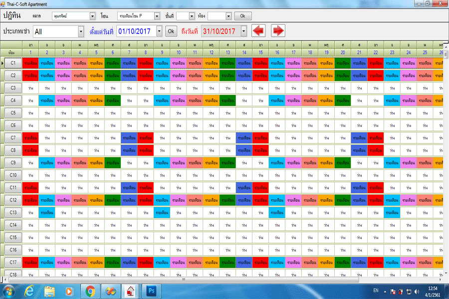The width and height of the screenshot is (449, 299).
Task: Select the red house apartment app icon
Action: (129, 290)
